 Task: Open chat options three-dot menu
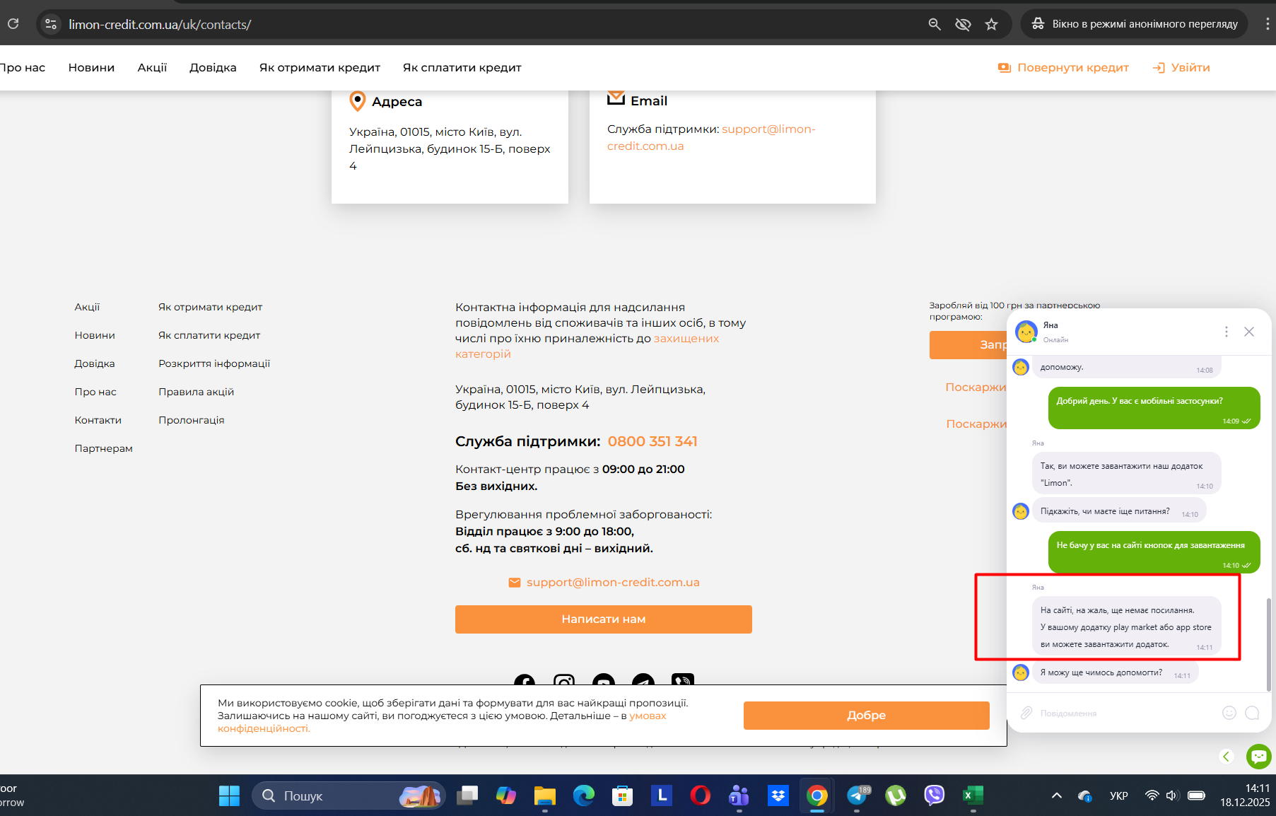[x=1227, y=332]
